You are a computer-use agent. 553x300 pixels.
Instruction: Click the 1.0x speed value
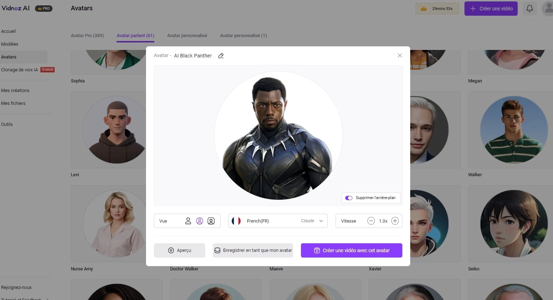click(x=383, y=221)
